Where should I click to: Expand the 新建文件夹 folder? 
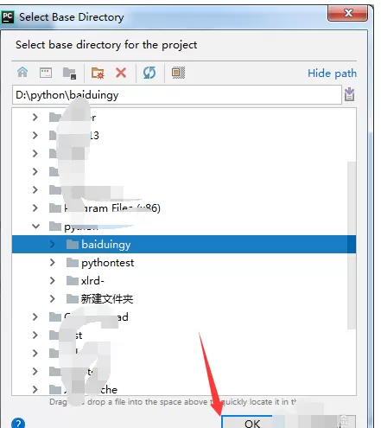point(53,299)
